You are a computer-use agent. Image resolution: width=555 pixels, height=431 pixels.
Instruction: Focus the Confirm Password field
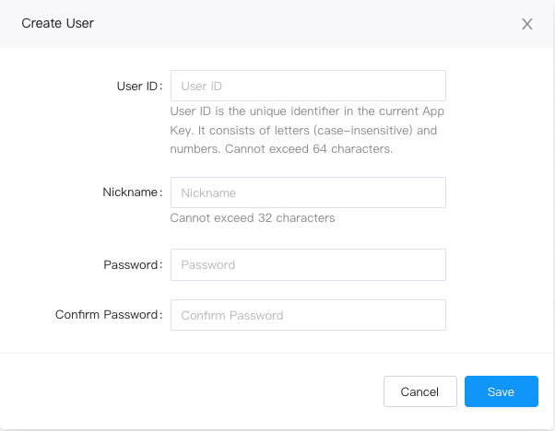tap(308, 315)
